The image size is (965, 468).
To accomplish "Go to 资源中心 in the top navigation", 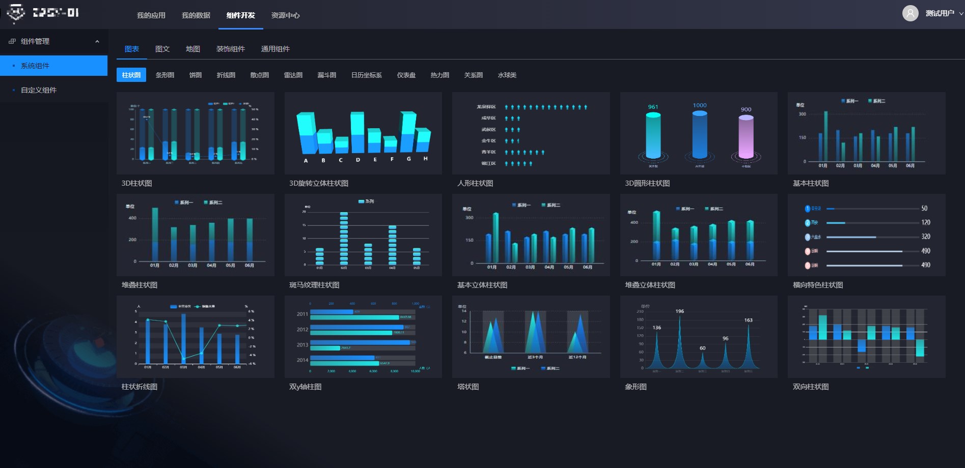I will (x=286, y=15).
